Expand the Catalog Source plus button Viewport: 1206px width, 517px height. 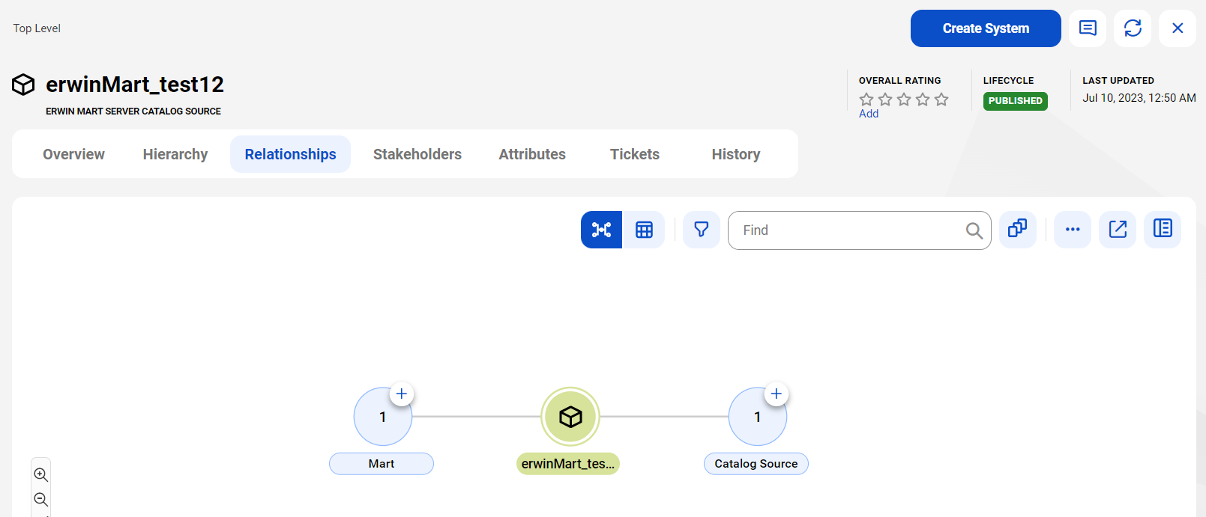(x=777, y=394)
